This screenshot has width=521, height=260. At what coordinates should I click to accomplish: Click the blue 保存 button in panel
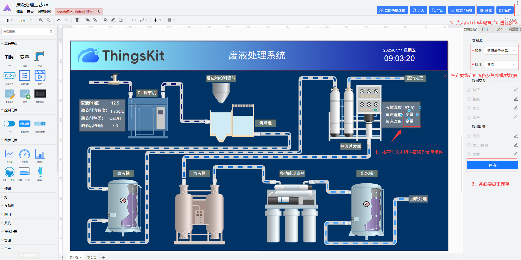point(492,165)
